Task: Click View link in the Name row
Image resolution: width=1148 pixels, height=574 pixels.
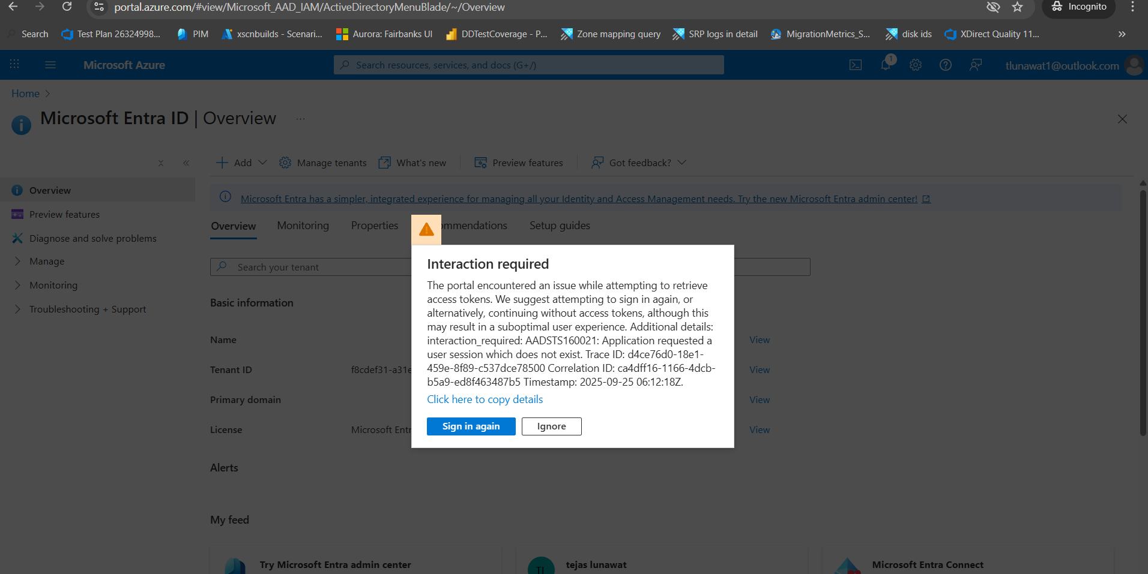Action: point(760,340)
